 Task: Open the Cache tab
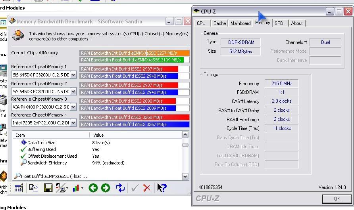(219, 23)
